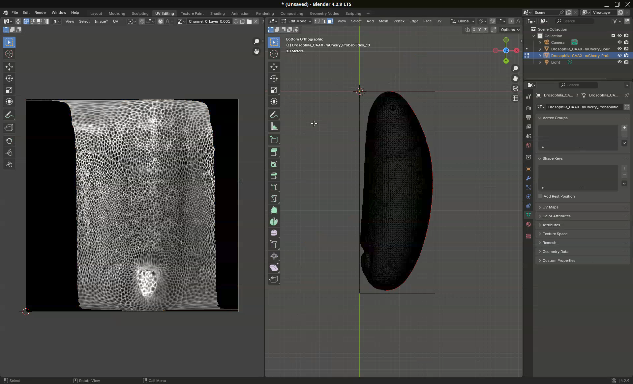Expand the UV Maps panel
Viewport: 633px width, 384px height.
point(550,207)
